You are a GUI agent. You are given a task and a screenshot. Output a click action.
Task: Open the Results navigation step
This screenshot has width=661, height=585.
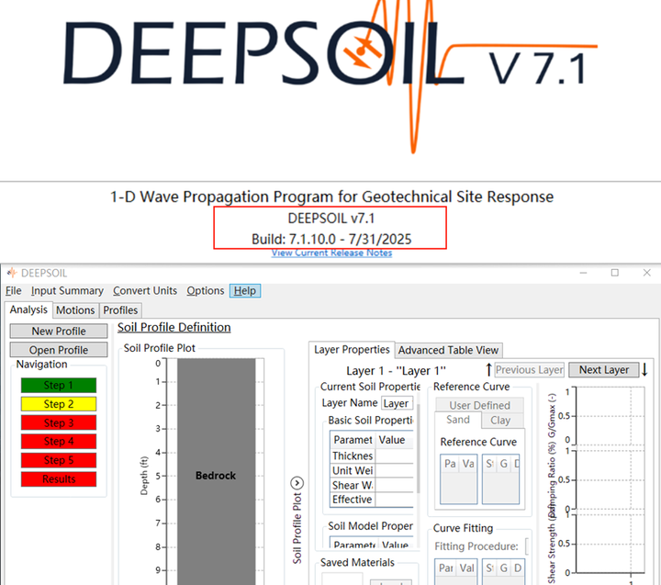point(59,479)
